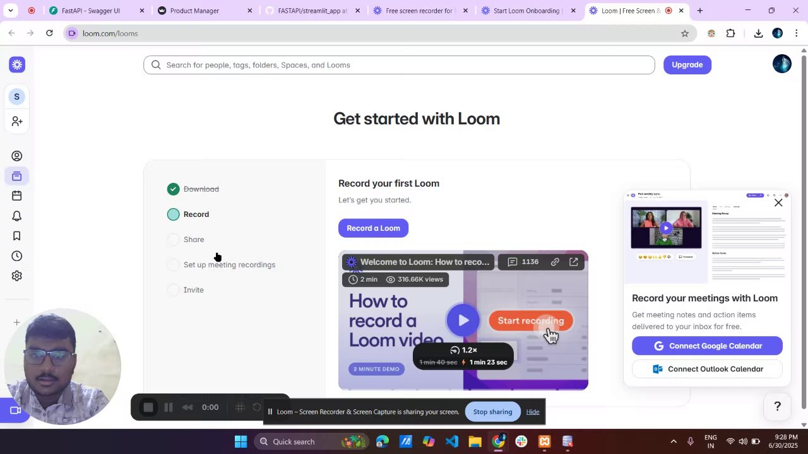808x454 pixels.
Task: Open XAMPP from taskbar
Action: 544,441
